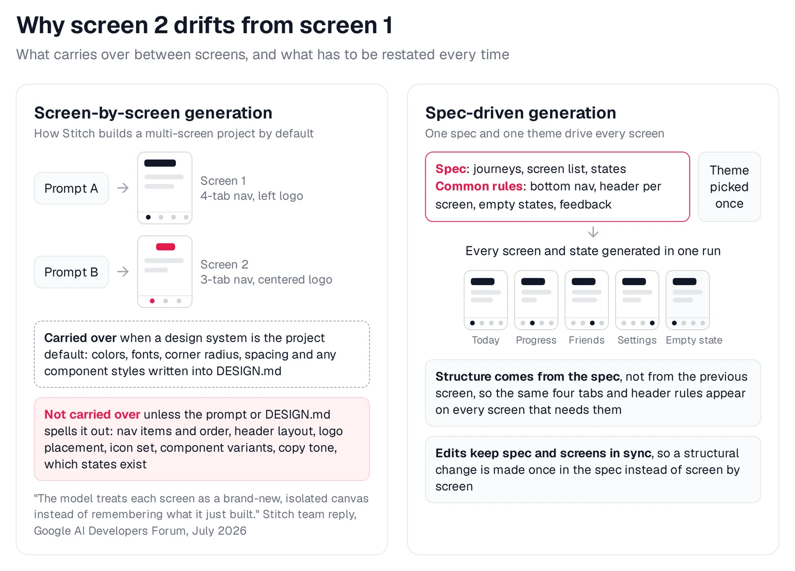Viewport: 795px width, 571px height.
Task: Click the 'Screen 2' label text
Action: [224, 264]
